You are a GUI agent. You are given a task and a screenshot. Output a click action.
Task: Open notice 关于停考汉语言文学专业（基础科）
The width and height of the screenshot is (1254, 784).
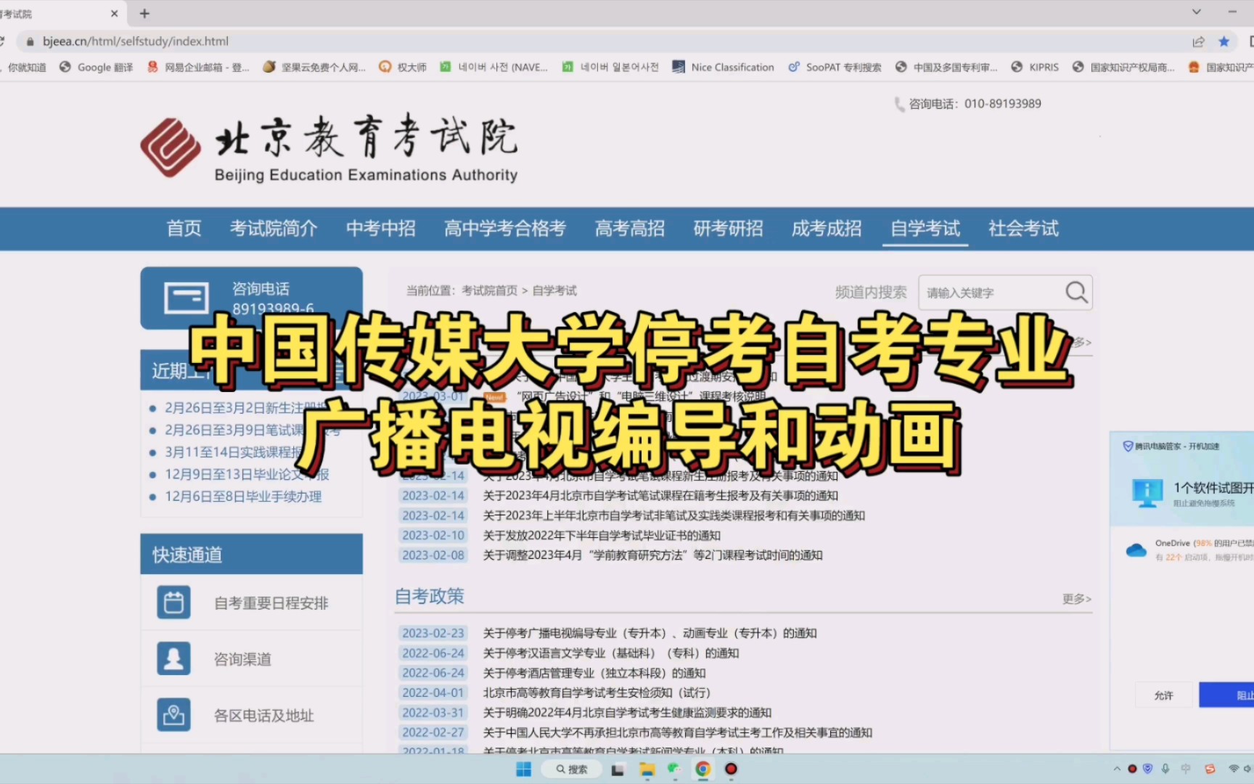[611, 653]
